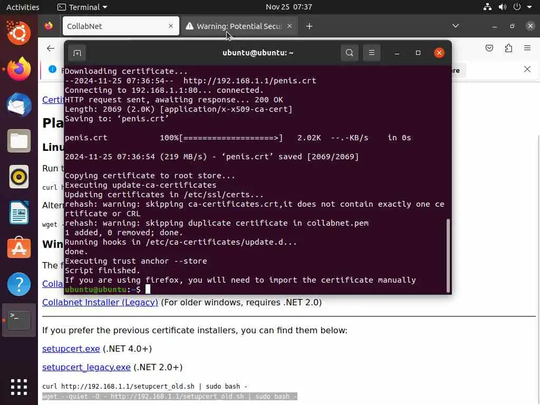Switch to the CollabNet tab
The height and width of the screenshot is (405, 540).
tap(121, 26)
